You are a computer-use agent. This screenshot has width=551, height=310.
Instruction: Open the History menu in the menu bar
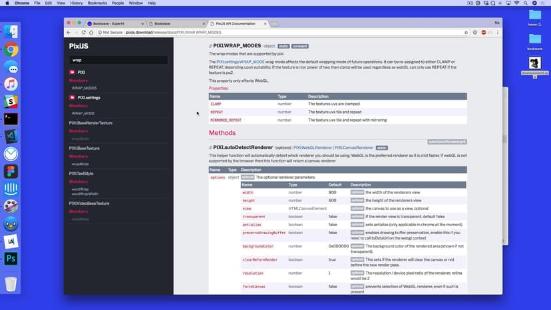tap(76, 3)
